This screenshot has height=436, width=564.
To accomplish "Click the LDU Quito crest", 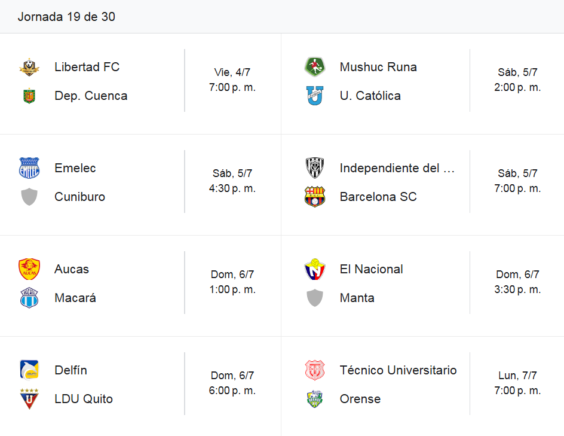I will (29, 398).
